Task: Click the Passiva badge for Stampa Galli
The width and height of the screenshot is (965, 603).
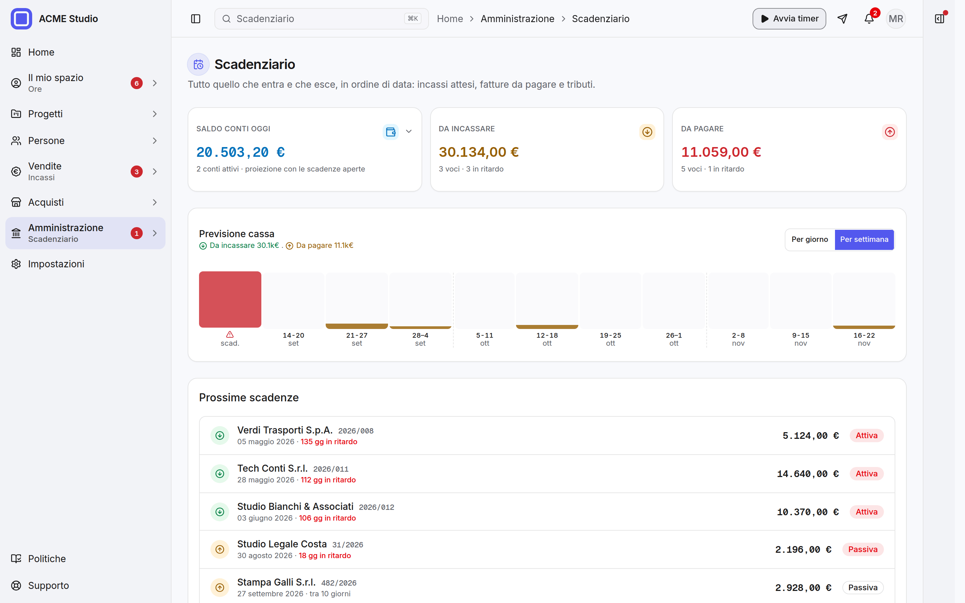Action: (x=862, y=588)
